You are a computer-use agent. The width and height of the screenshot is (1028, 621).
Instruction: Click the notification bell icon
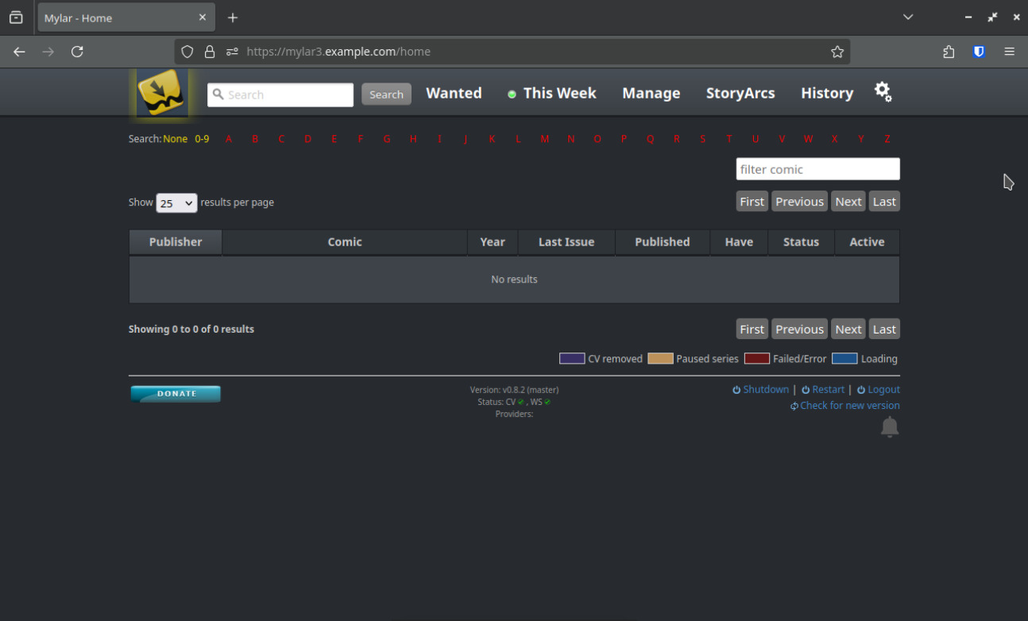click(889, 427)
